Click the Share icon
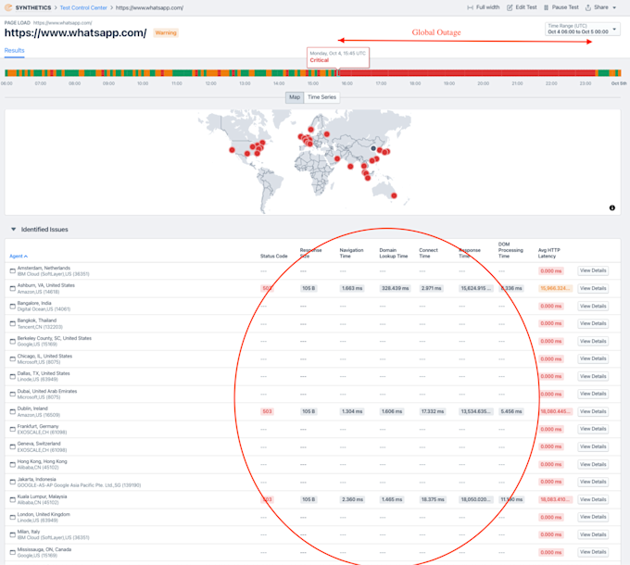Screen dimensions: 630x565 [x=588, y=7]
